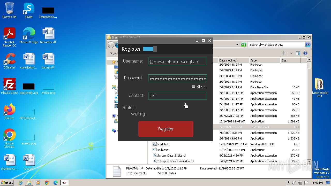Image resolution: width=331 pixels, height=186 pixels.
Task: Select System.Data.SQLite.dll file
Action: click(171, 156)
